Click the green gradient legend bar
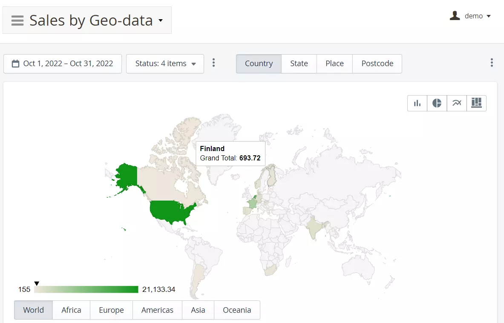The image size is (504, 323). coord(86,289)
